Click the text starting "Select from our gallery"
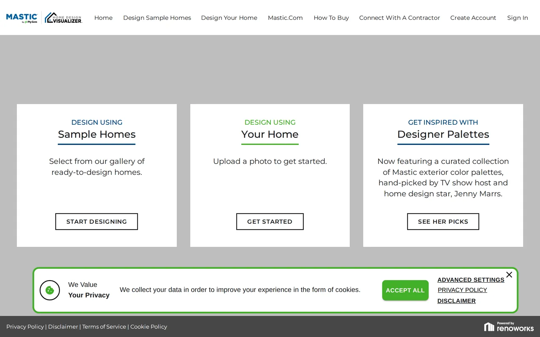This screenshot has width=540, height=337. (x=97, y=167)
